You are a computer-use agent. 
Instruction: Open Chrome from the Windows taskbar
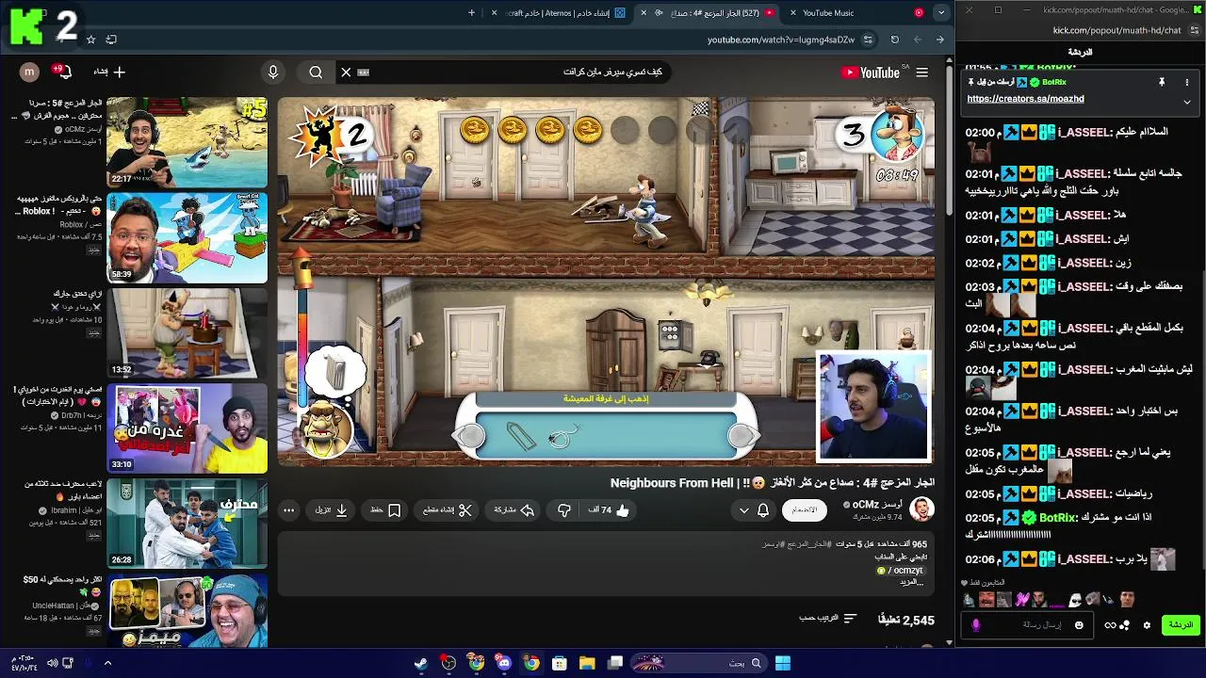(531, 663)
